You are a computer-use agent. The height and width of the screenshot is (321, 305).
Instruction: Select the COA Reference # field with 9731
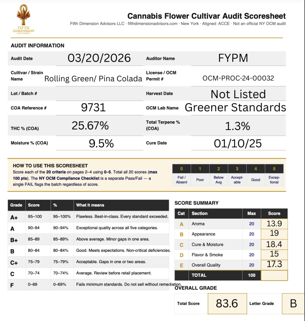93,108
